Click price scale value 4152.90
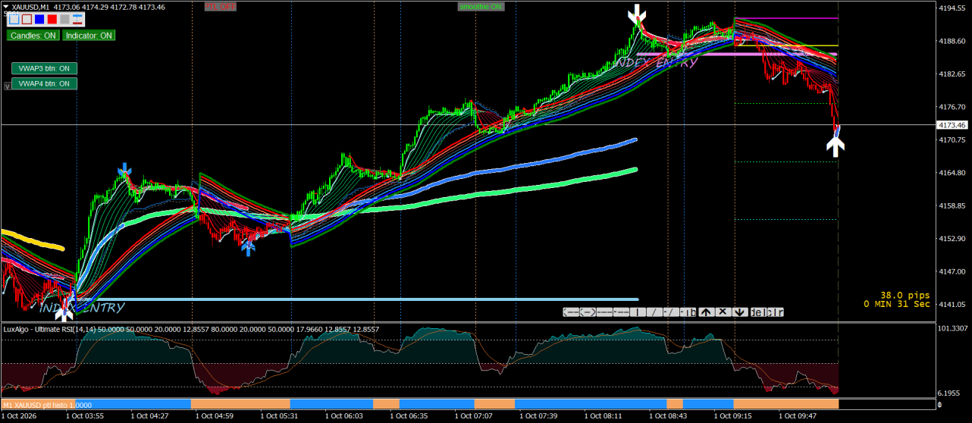The image size is (972, 423). (952, 239)
